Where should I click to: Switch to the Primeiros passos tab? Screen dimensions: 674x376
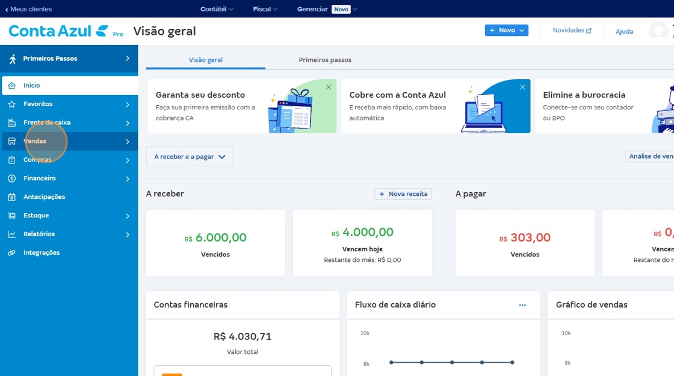point(325,59)
